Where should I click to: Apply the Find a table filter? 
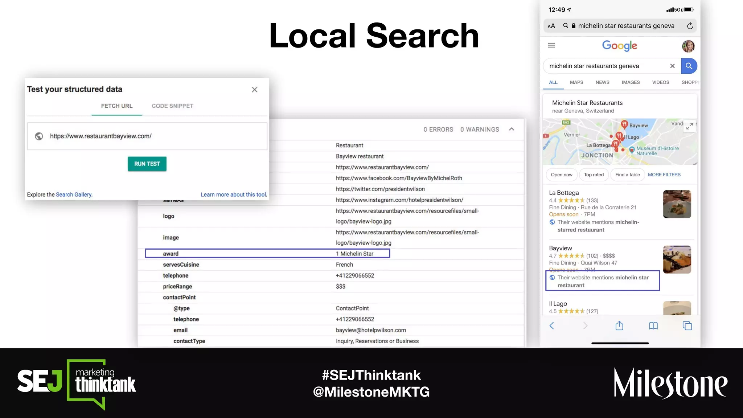pos(627,175)
